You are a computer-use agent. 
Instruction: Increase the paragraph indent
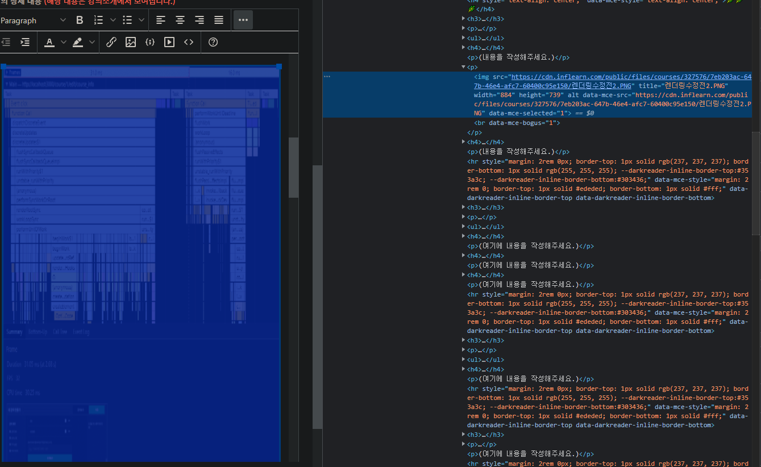click(25, 42)
